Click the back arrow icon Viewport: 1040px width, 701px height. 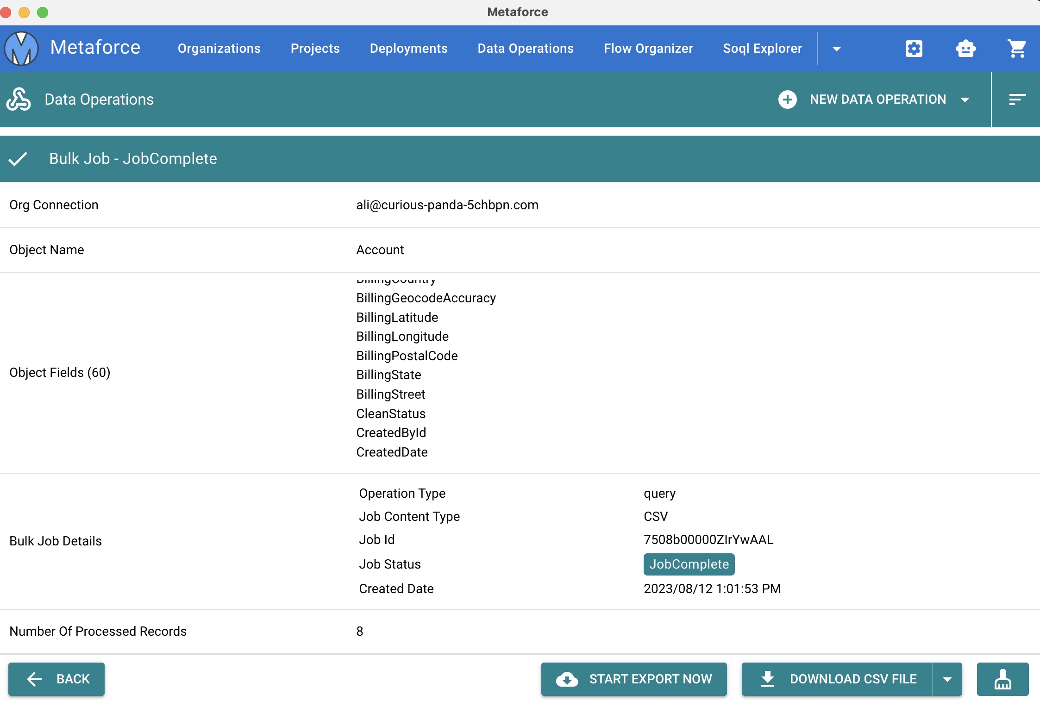click(x=35, y=679)
